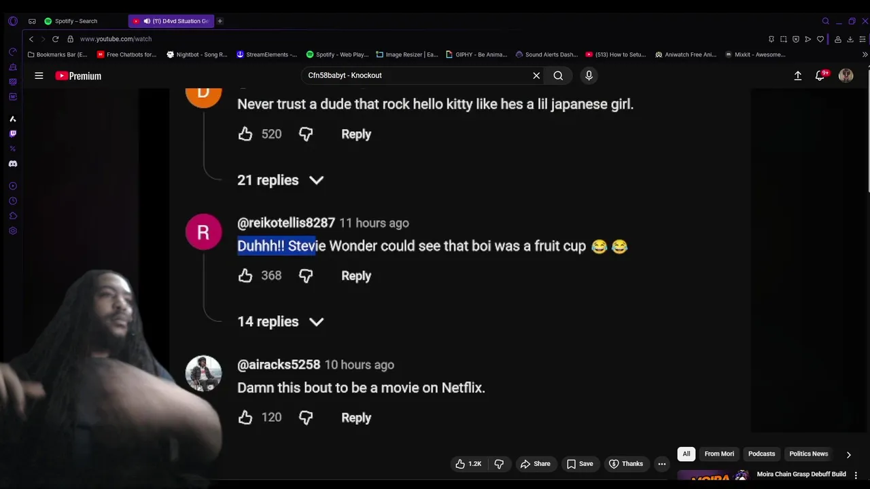Click the voice search microphone icon

[589, 75]
